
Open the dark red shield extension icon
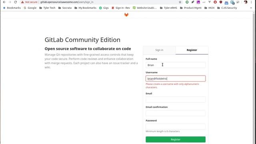point(221,2)
